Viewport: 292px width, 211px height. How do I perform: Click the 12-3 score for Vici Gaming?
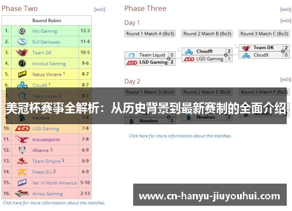pos(85,31)
